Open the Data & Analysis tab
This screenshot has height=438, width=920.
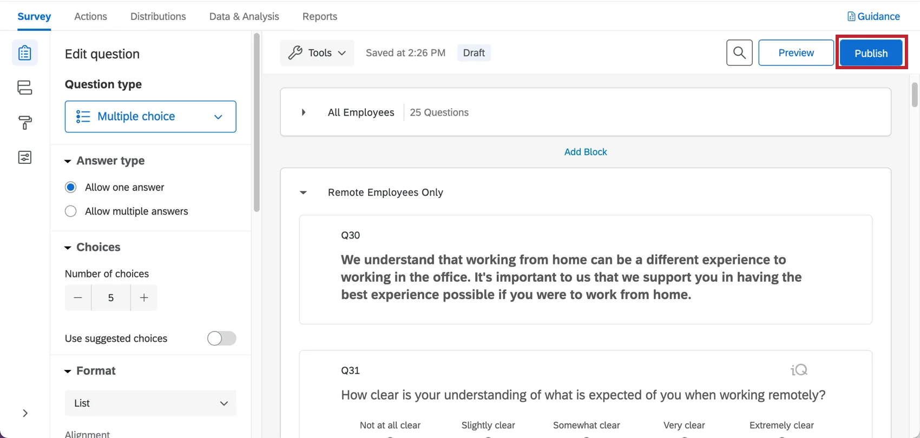pos(244,16)
